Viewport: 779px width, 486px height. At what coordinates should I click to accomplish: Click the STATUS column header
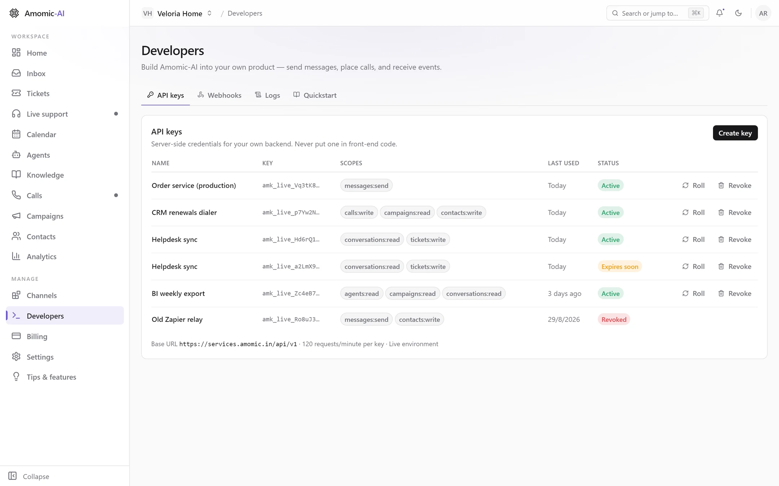(608, 163)
